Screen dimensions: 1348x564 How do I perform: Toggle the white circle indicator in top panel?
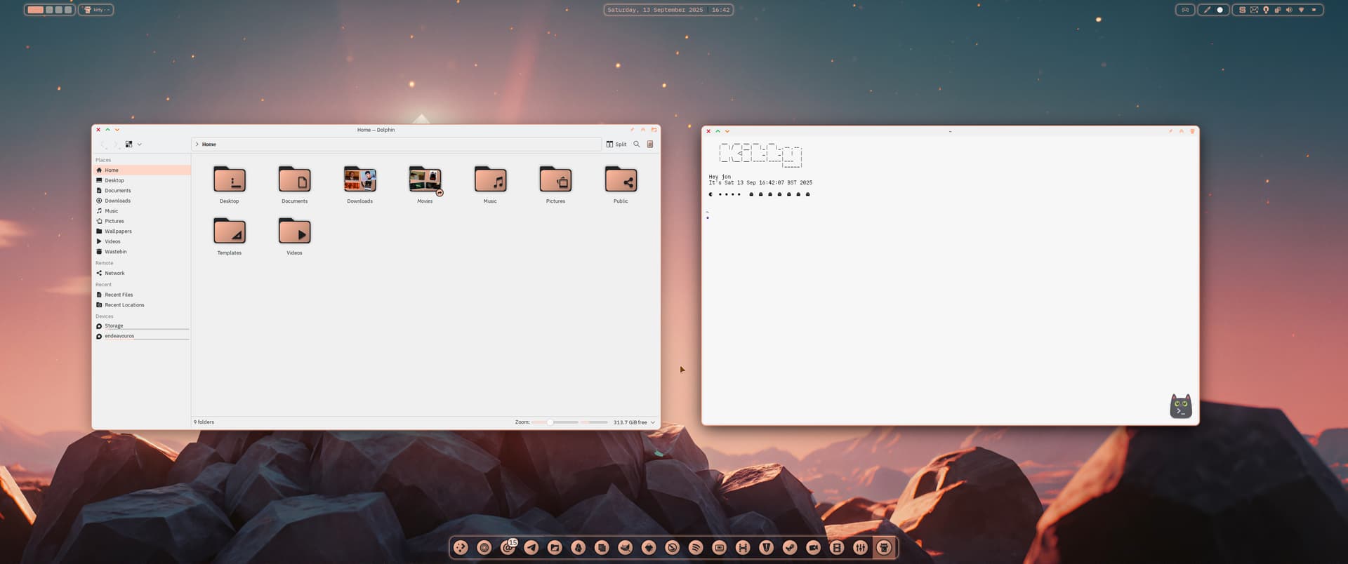(1220, 10)
